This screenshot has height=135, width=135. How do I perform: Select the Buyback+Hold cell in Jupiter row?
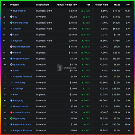tap(44, 29)
